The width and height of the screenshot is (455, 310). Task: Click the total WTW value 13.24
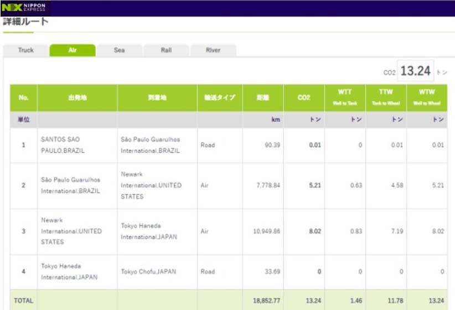pos(436,301)
